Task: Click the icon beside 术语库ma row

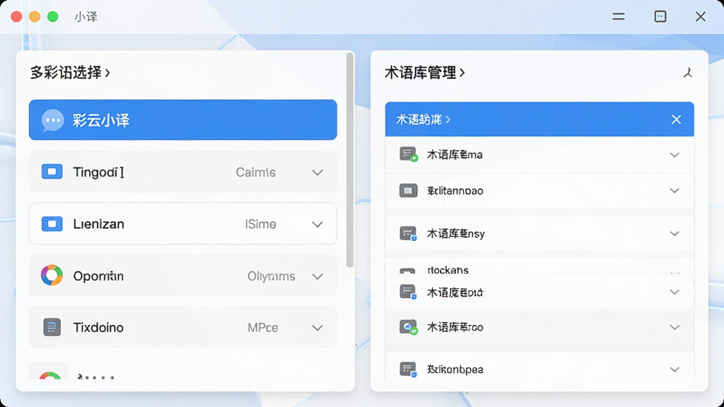Action: click(408, 154)
